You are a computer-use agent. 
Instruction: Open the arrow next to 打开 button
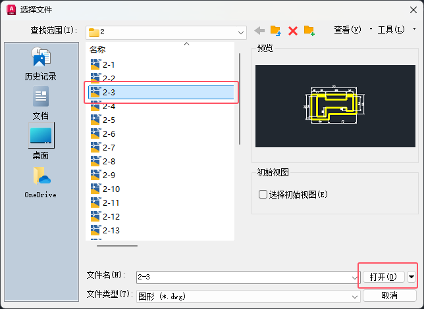[411, 277]
